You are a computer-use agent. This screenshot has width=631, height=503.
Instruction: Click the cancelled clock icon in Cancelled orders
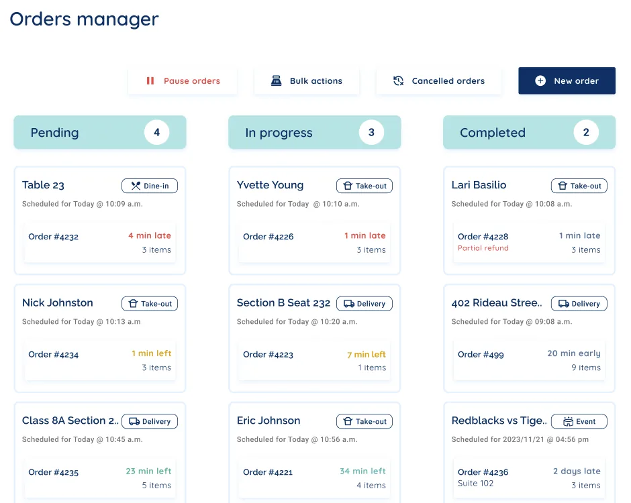pos(398,81)
